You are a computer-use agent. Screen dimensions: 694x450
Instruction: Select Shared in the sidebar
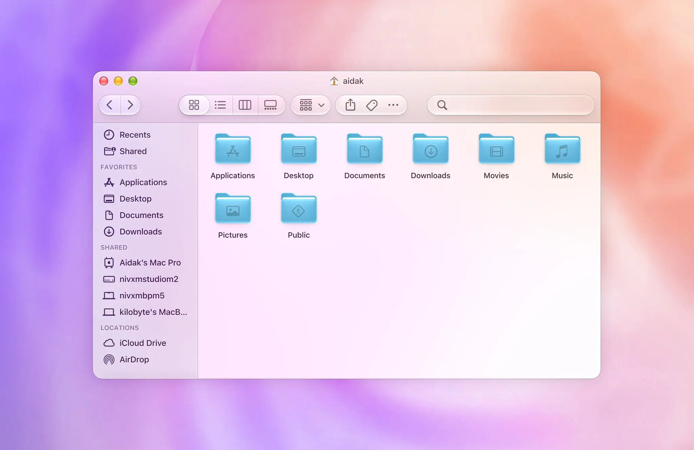coord(133,151)
